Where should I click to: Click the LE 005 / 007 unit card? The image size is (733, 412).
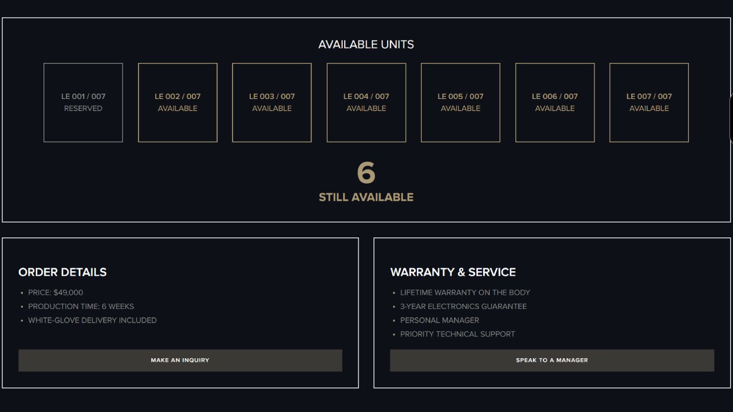460,102
